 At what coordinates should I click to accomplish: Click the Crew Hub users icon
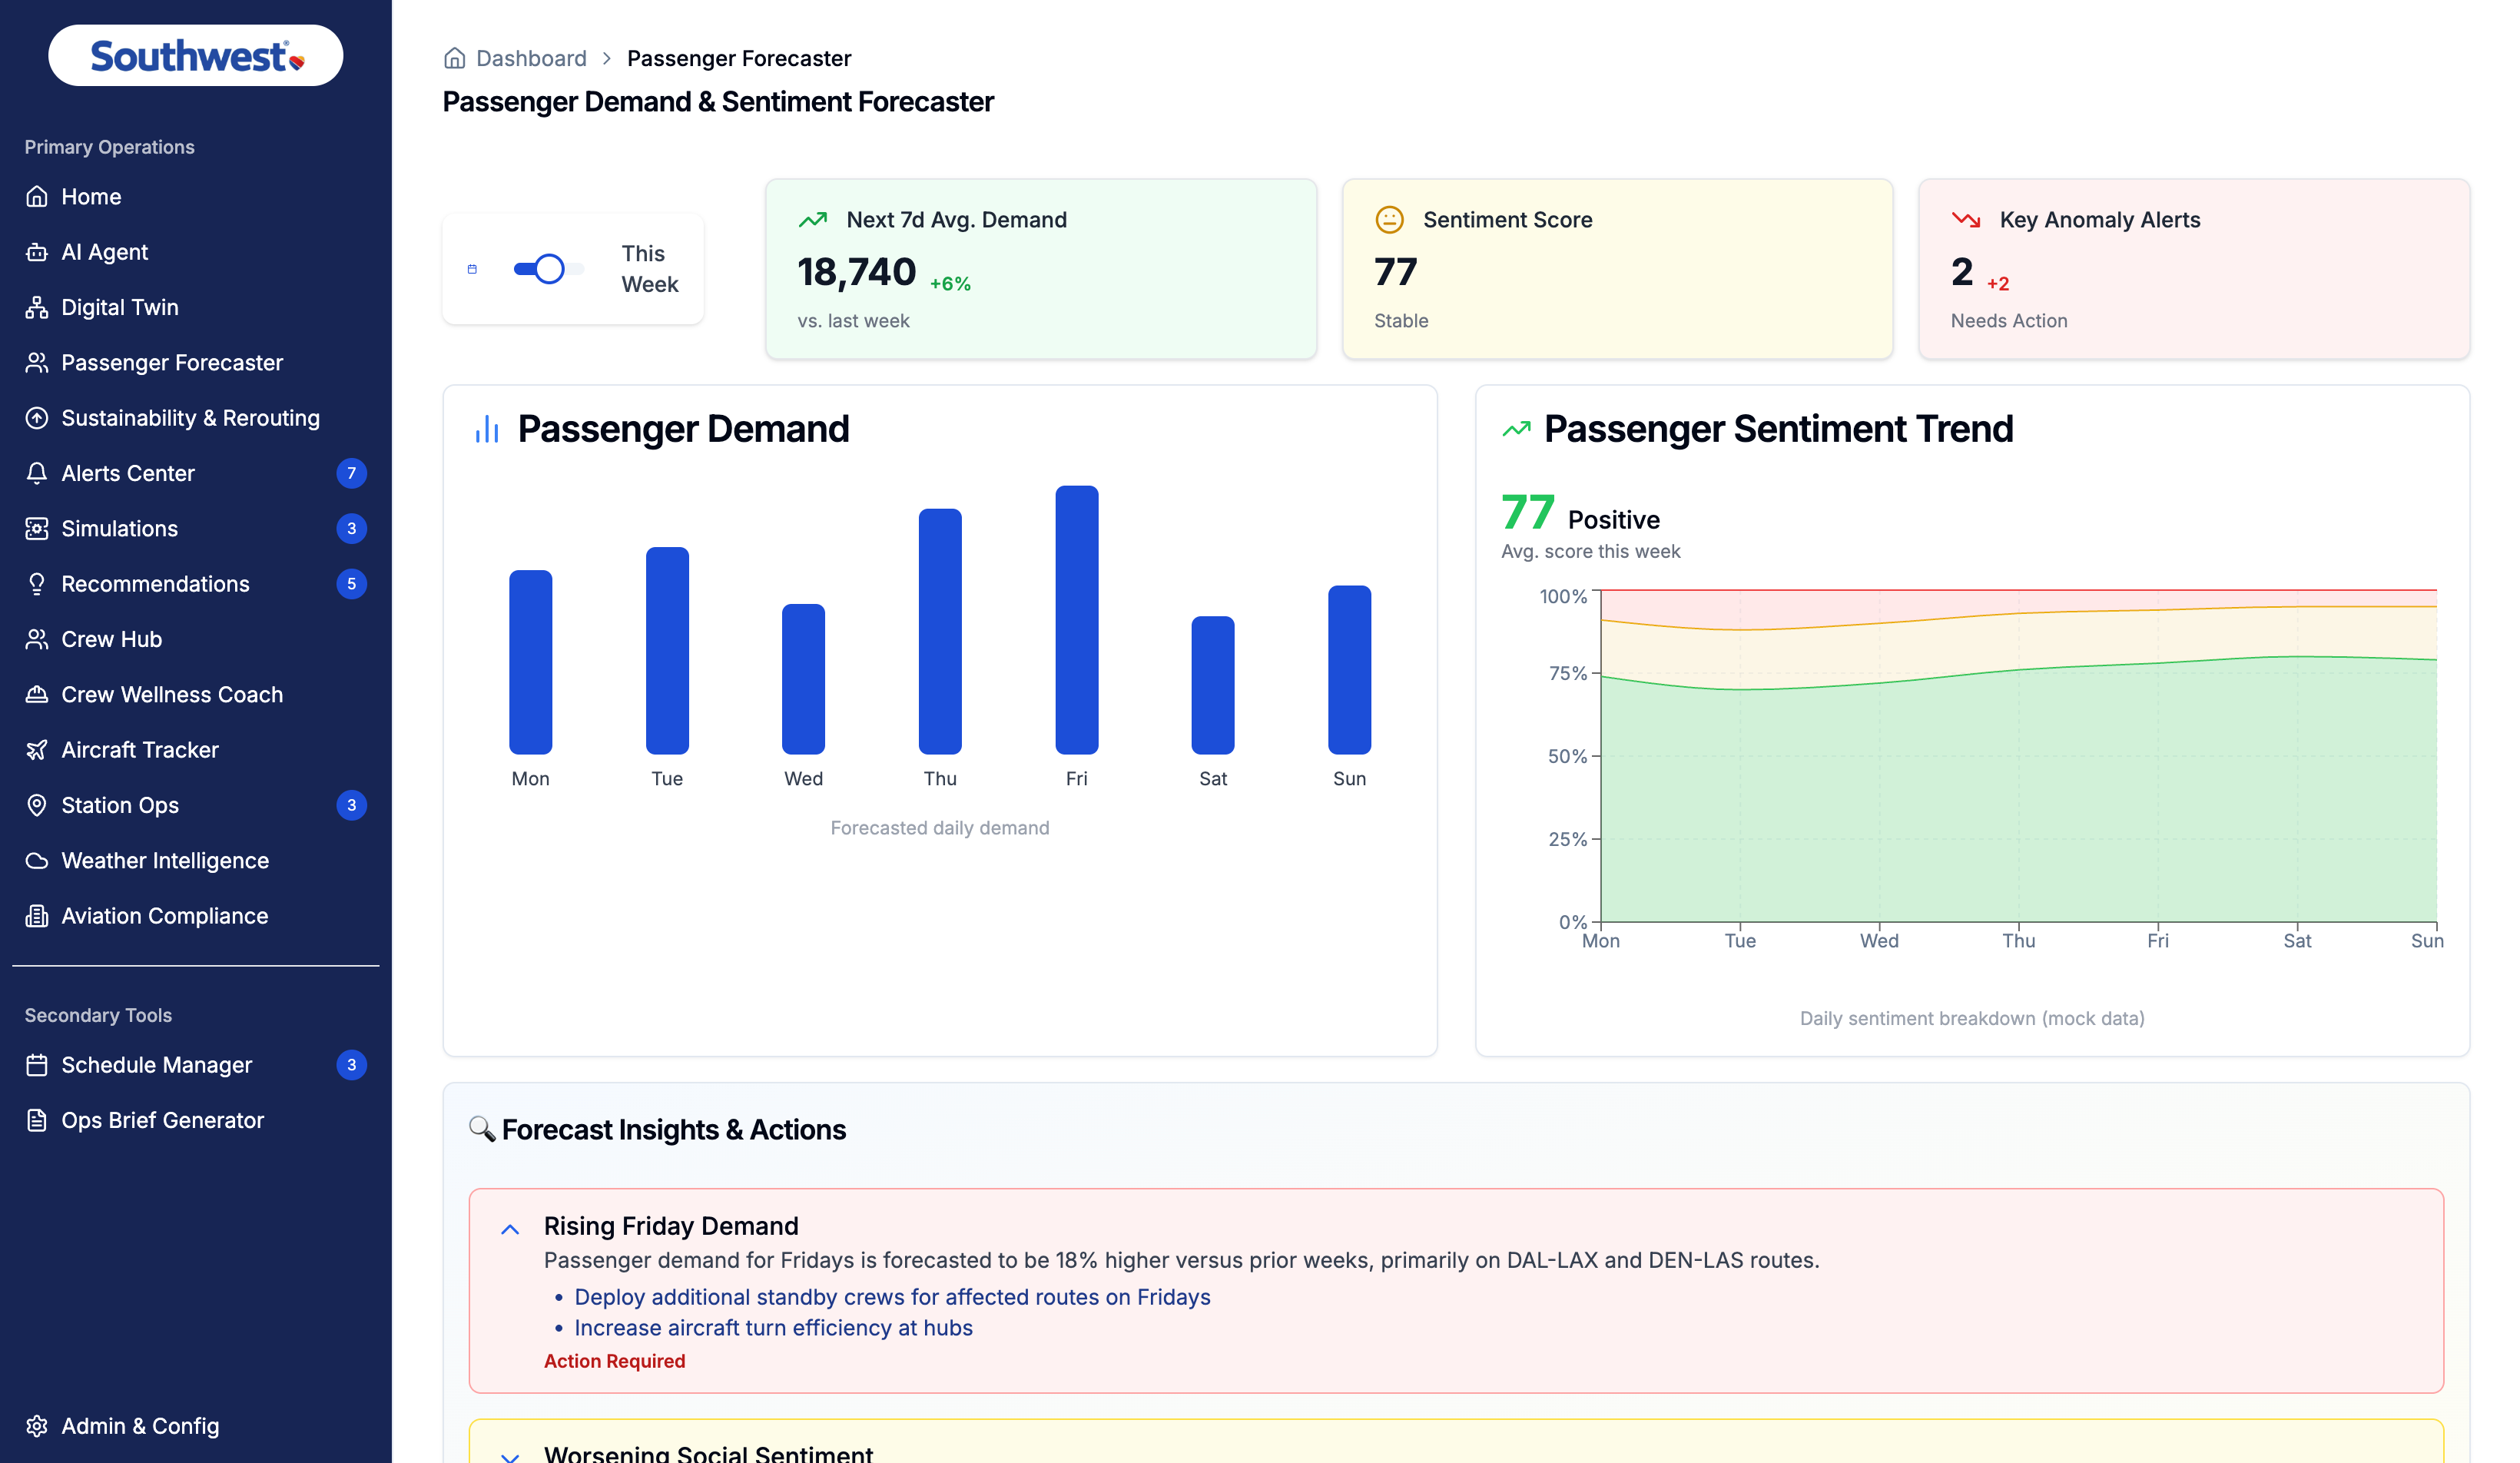tap(37, 639)
